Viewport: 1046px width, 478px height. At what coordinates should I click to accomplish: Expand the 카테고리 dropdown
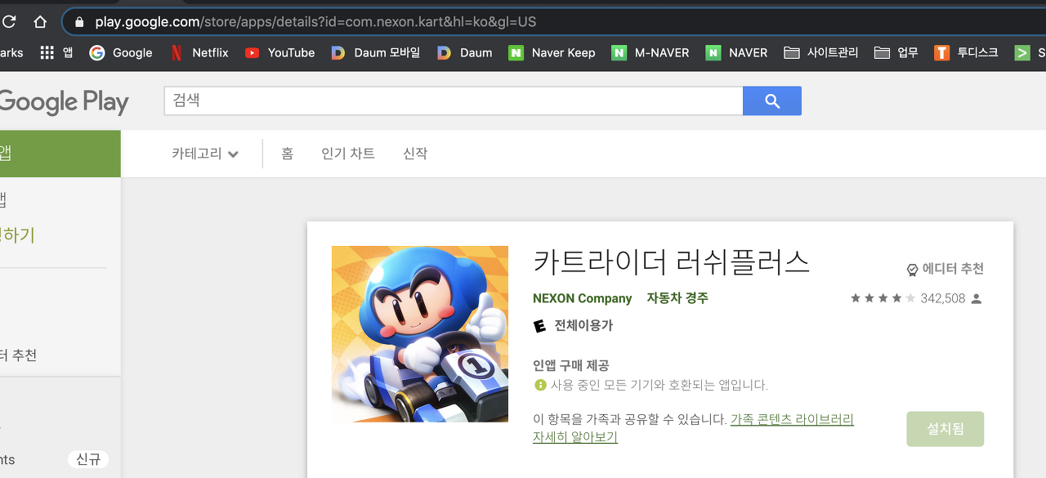[x=205, y=154]
